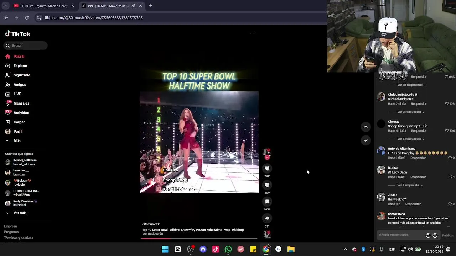
Task: Reload the page
Action: pyautogui.click(x=27, y=18)
